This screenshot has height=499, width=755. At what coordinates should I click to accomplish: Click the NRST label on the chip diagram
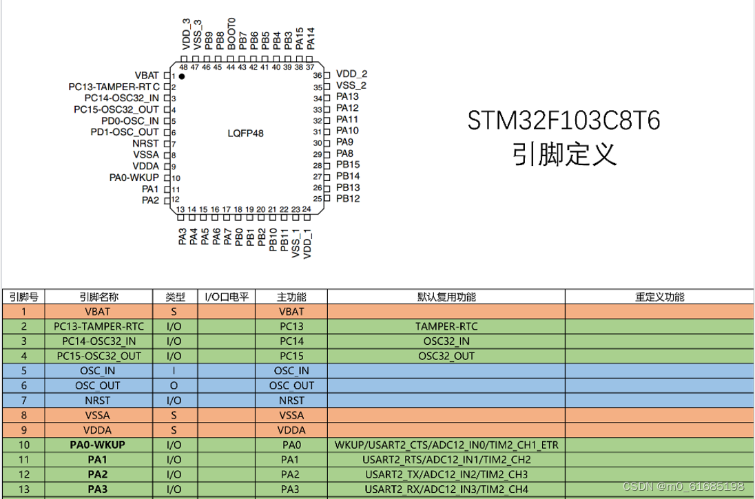point(145,143)
